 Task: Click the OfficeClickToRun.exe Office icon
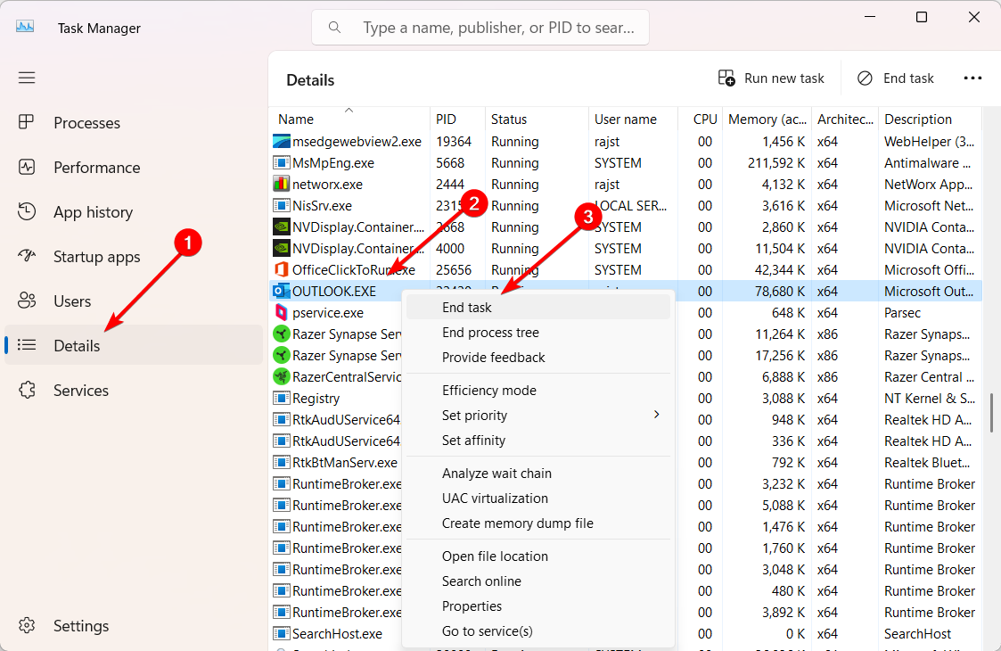tap(281, 269)
